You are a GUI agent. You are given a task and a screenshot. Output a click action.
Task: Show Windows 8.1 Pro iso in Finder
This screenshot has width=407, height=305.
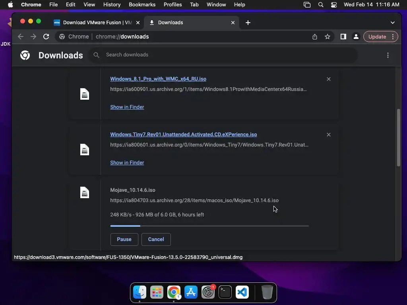pyautogui.click(x=127, y=107)
